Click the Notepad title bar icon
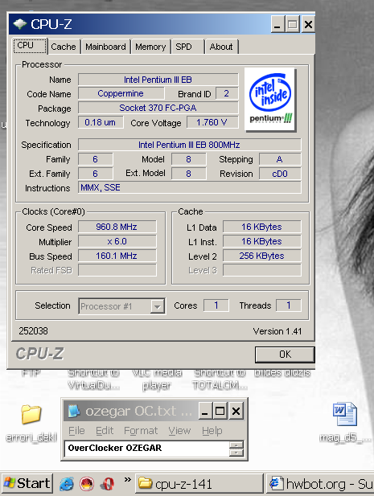This screenshot has height=496, width=374. pos(74,411)
